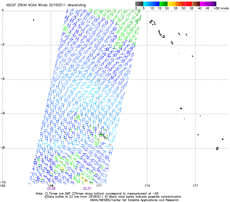The image size is (230, 202).
Task: Click the latitude label '-10'
Action: 3,182
